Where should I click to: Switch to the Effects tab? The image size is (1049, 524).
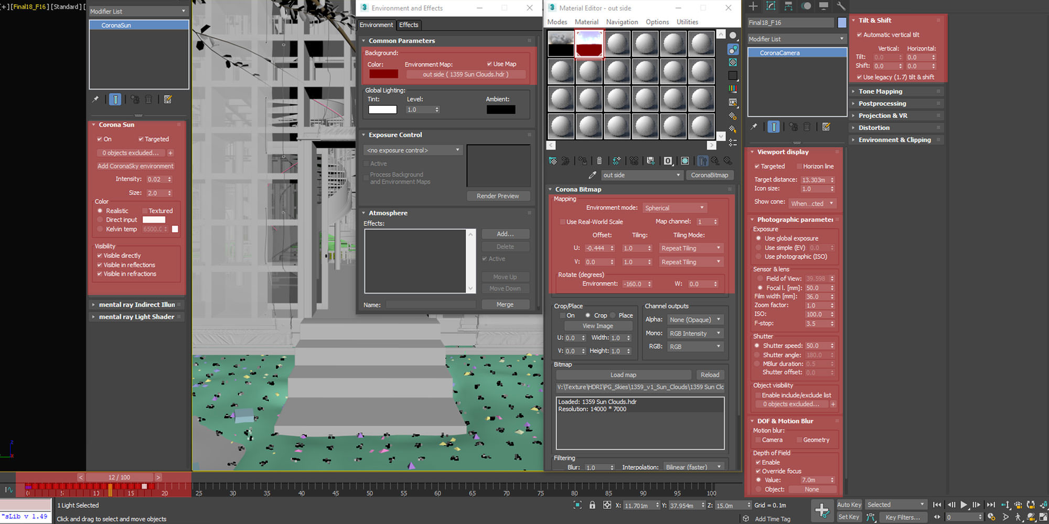(x=409, y=25)
